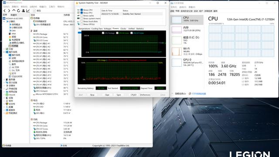Refresh the AIDA64 sensor readings
279x157 pixels.
[18, 11]
